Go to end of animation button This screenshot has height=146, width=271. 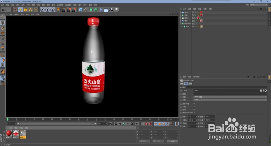[137, 124]
